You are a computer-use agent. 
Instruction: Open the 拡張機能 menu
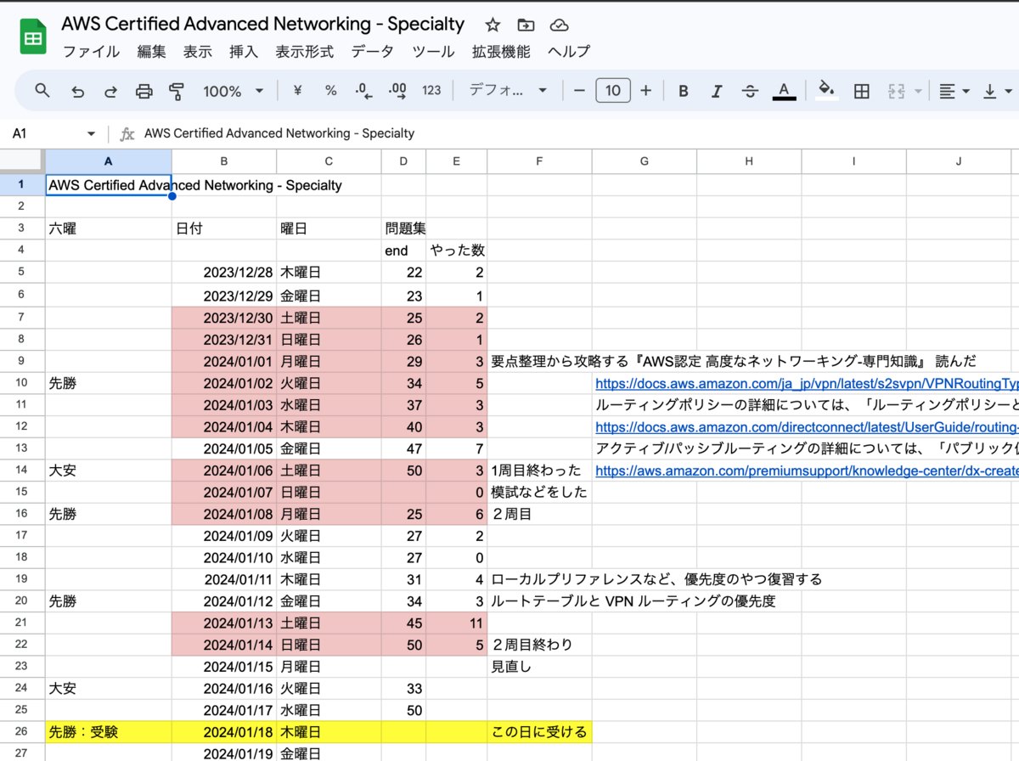pyautogui.click(x=501, y=51)
